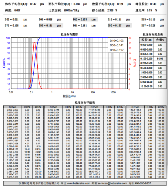Click the manufacturer name 丹东百特仪器有限公司
168x188 pixels.
pyautogui.click(x=46, y=183)
